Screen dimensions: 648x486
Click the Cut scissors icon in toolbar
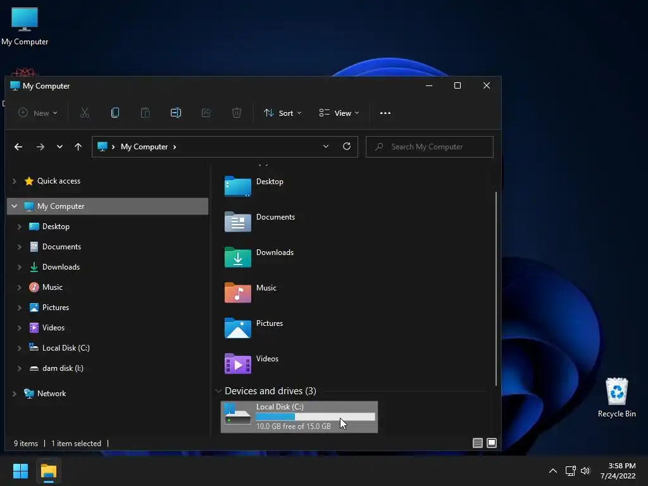click(x=85, y=113)
